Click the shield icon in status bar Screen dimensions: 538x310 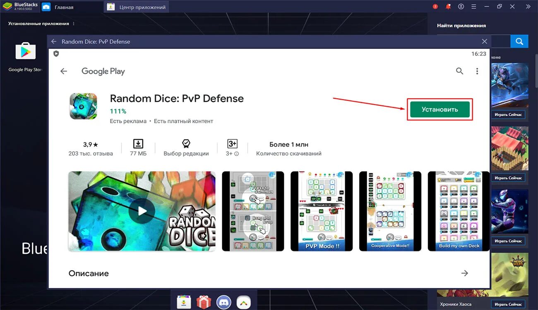click(x=56, y=54)
